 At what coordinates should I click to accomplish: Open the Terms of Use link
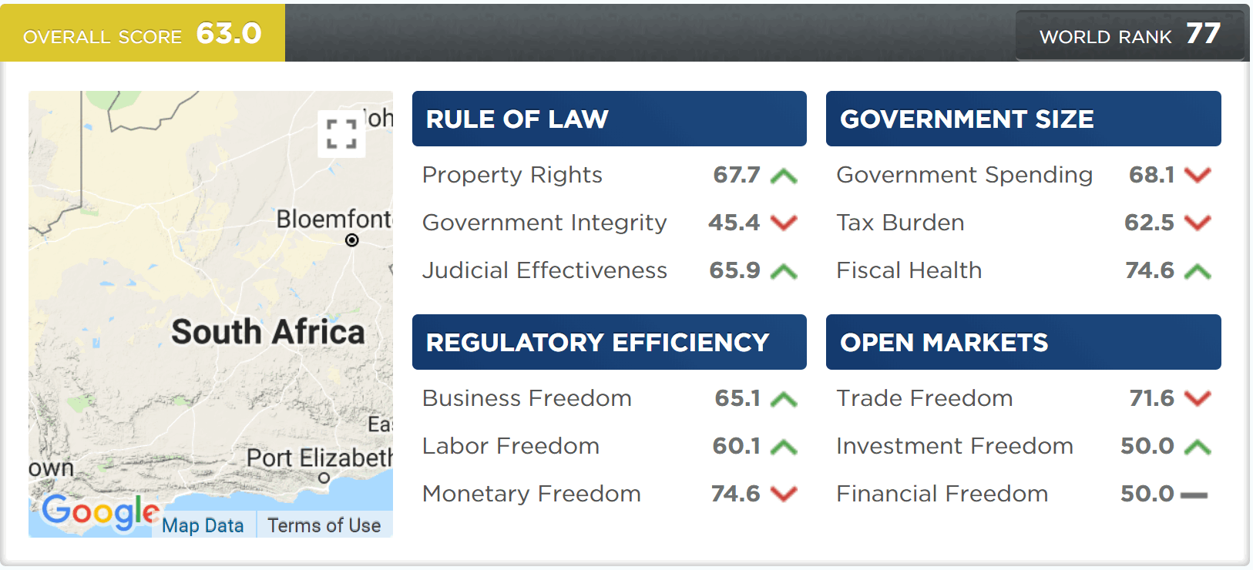point(324,525)
